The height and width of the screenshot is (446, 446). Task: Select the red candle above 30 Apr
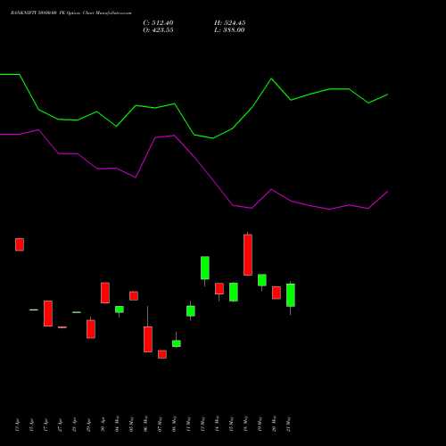click(105, 293)
